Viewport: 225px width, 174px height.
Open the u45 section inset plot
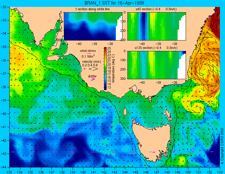click(x=157, y=26)
